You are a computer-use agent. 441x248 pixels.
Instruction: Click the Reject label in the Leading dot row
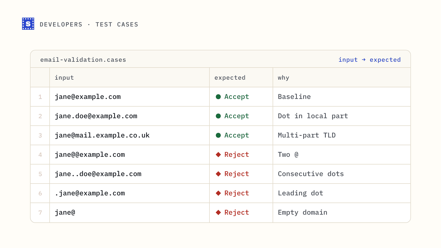pos(236,193)
